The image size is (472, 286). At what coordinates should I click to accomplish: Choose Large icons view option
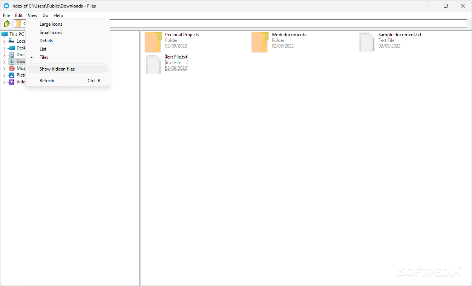[x=67, y=24]
